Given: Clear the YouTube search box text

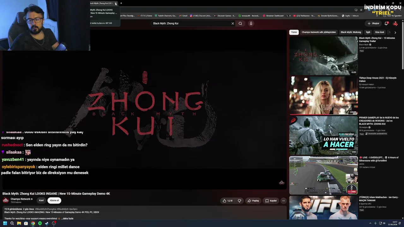Looking at the screenshot, I should tap(233, 23).
